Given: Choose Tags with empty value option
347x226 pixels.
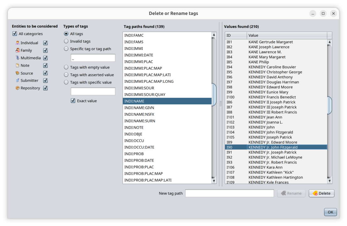Looking at the screenshot, I should [66, 67].
